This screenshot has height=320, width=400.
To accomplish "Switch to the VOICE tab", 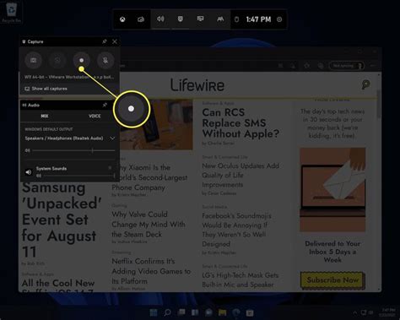I will (95, 116).
